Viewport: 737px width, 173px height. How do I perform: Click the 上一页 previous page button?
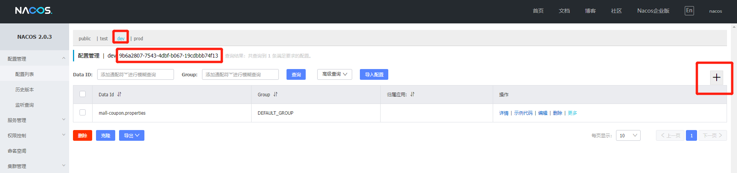(x=670, y=135)
